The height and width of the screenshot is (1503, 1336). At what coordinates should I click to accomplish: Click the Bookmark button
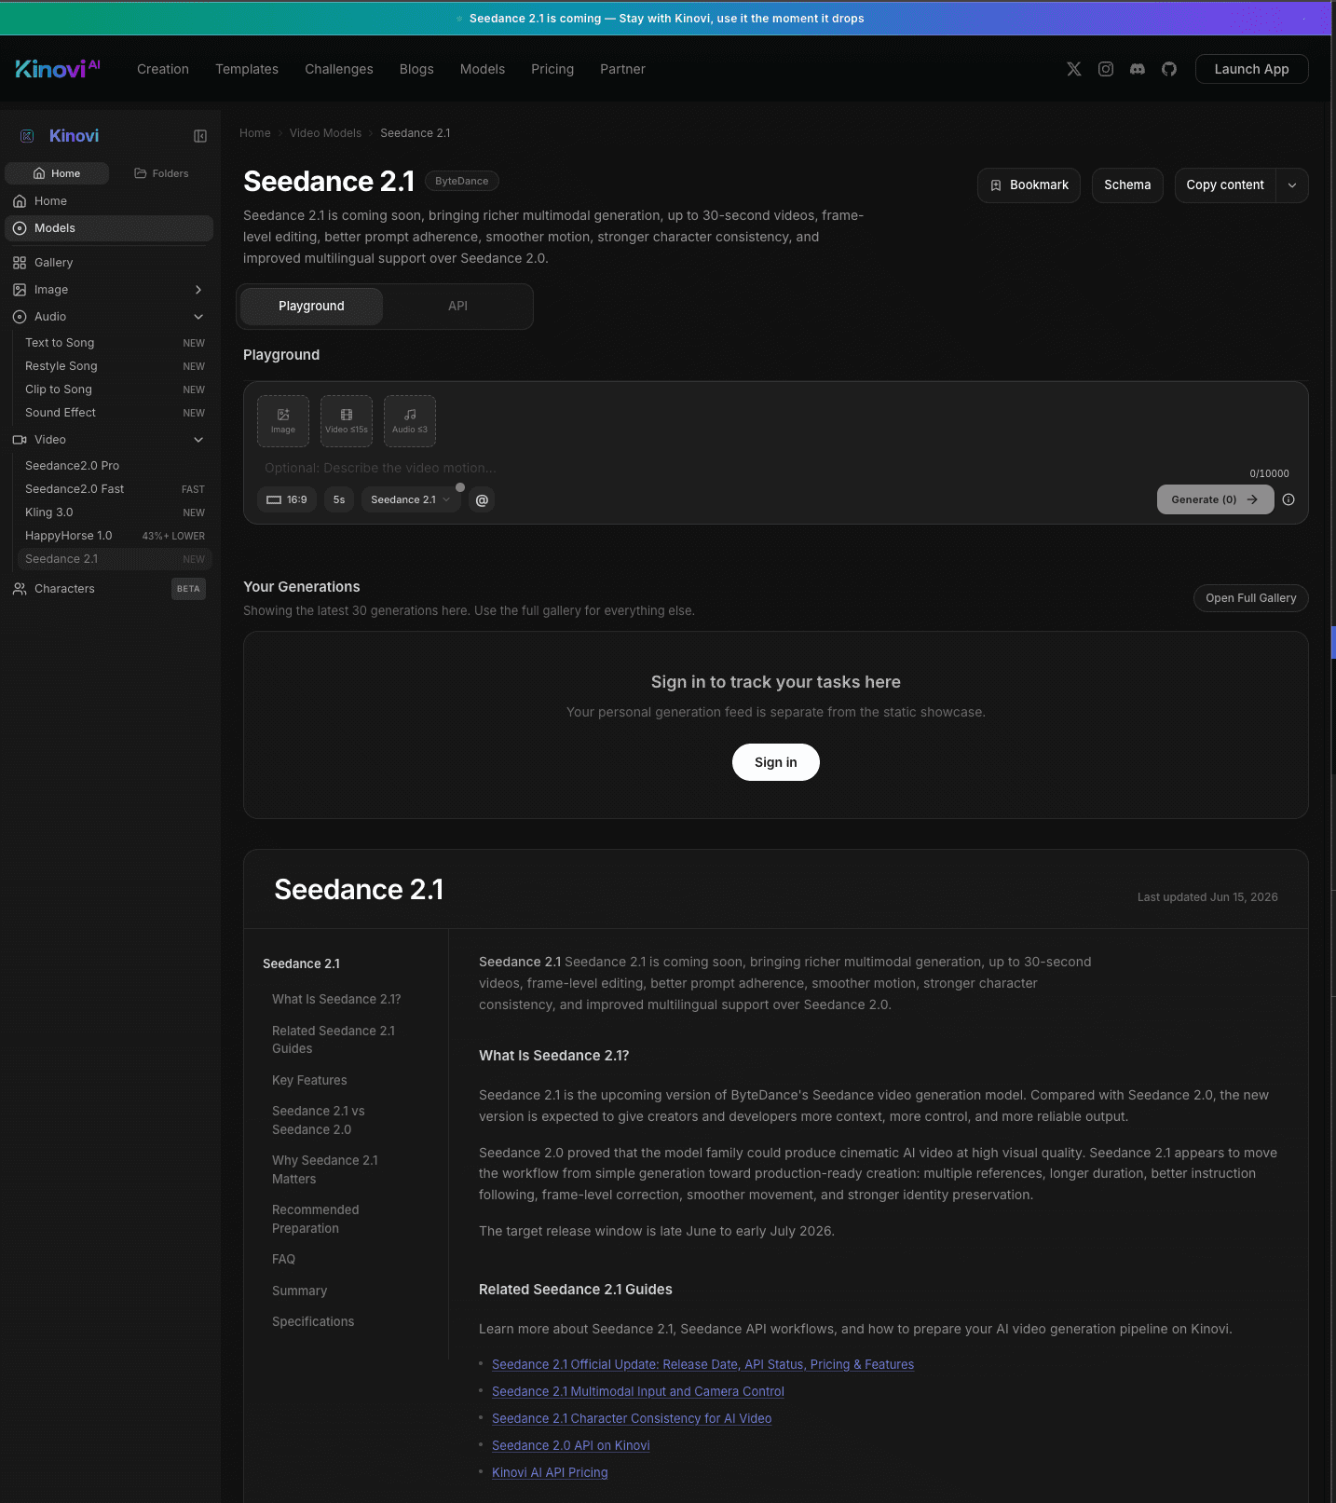click(x=1029, y=185)
